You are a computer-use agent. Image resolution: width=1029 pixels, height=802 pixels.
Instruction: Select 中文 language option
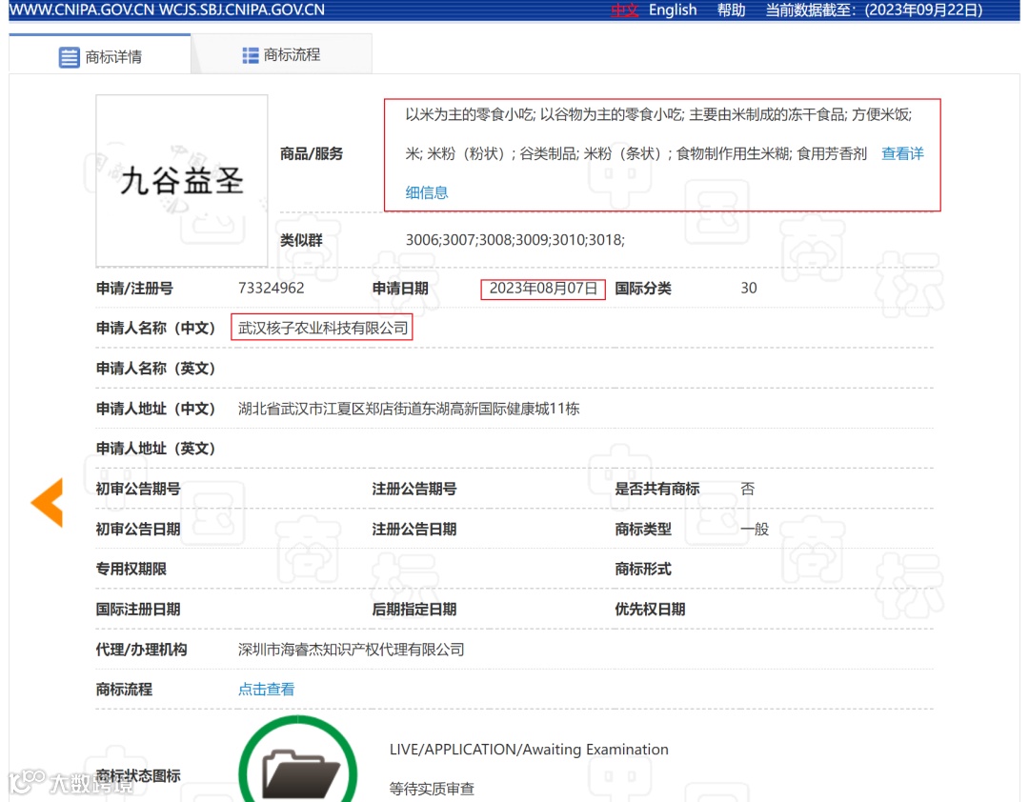pos(624,10)
